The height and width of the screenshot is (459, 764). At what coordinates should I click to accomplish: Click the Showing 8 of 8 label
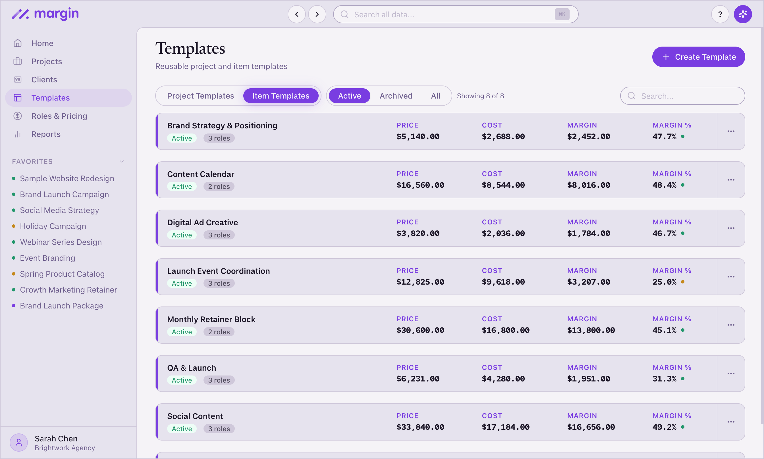tap(480, 96)
